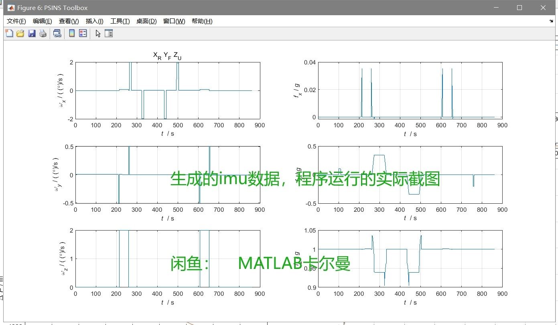
Task: Activate the Edit Plot arrow tool
Action: coord(98,34)
